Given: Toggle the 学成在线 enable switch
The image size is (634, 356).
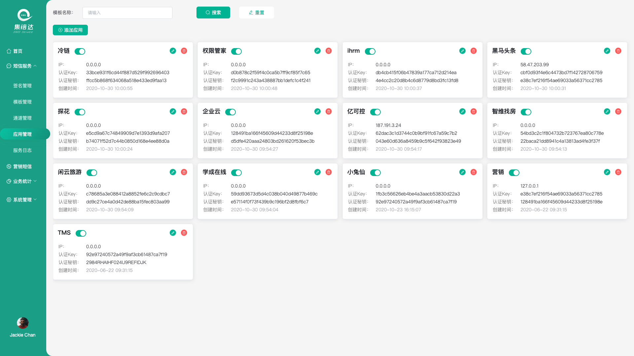Looking at the screenshot, I should (x=236, y=173).
